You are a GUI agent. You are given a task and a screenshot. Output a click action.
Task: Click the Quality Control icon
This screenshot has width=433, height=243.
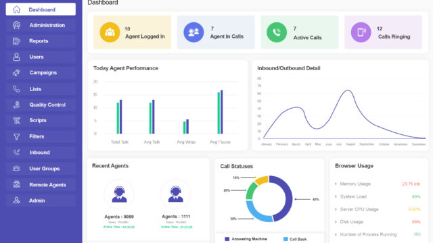(x=16, y=105)
